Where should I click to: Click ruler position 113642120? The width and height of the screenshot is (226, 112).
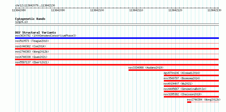(x=175, y=10)
